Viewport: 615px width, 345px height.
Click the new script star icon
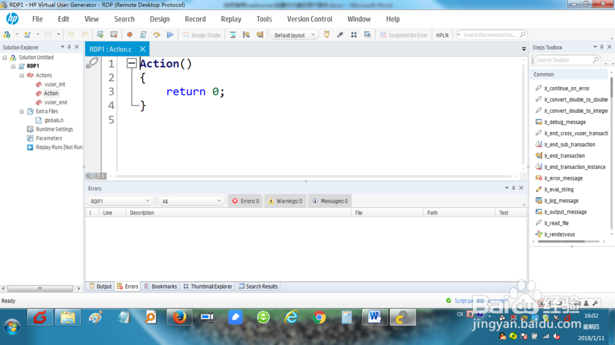27,35
